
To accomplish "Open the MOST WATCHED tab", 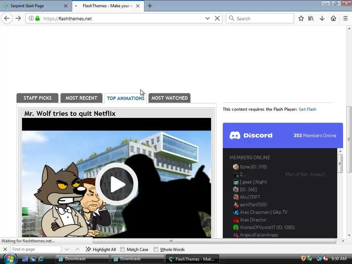I will pyautogui.click(x=169, y=98).
